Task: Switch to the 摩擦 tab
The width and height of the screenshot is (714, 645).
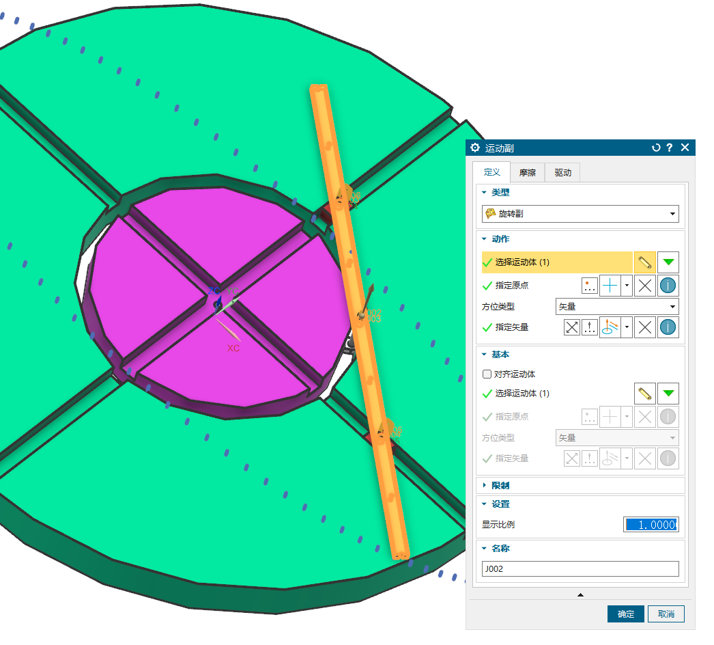Action: pos(527,173)
